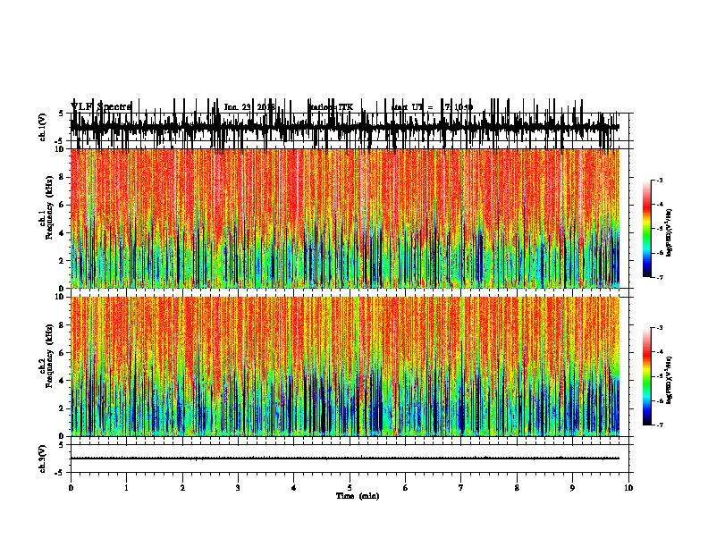This screenshot has height=547, width=708.
Task: Click the '0' tick on the time axis
Action: (x=71, y=488)
